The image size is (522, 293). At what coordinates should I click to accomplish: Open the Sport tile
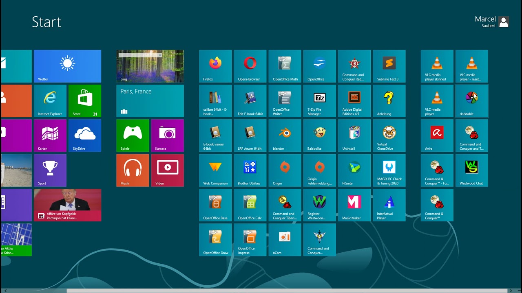pyautogui.click(x=50, y=171)
